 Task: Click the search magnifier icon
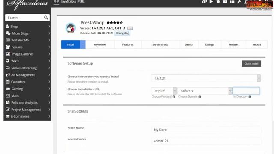pyautogui.click(x=46, y=18)
